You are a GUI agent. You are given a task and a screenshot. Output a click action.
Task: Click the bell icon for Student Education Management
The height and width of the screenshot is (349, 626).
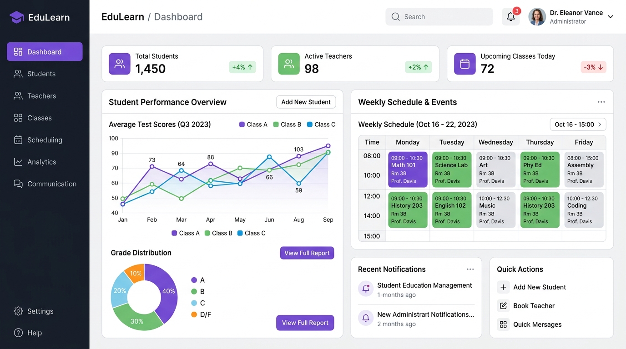pyautogui.click(x=366, y=289)
